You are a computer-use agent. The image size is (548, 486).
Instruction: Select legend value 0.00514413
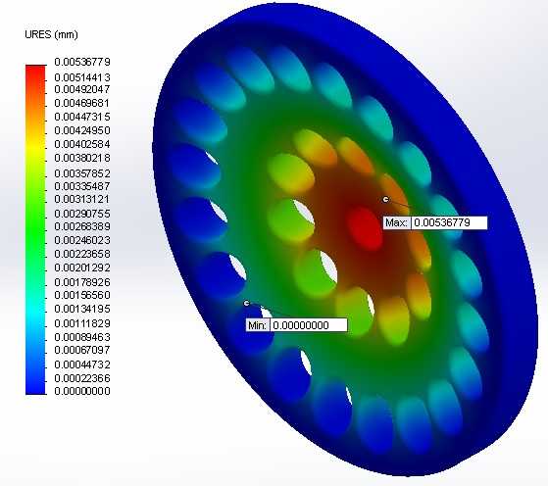pos(82,77)
